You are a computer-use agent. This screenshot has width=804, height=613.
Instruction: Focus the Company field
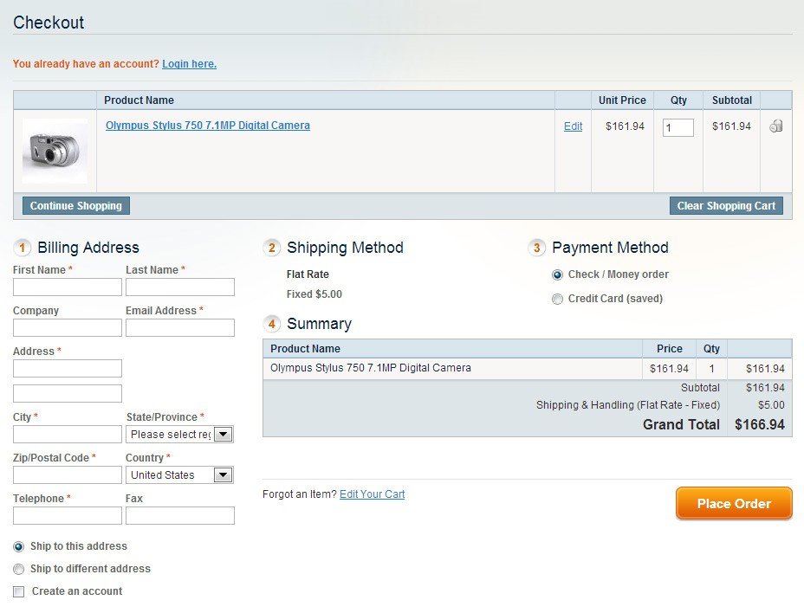(x=68, y=327)
